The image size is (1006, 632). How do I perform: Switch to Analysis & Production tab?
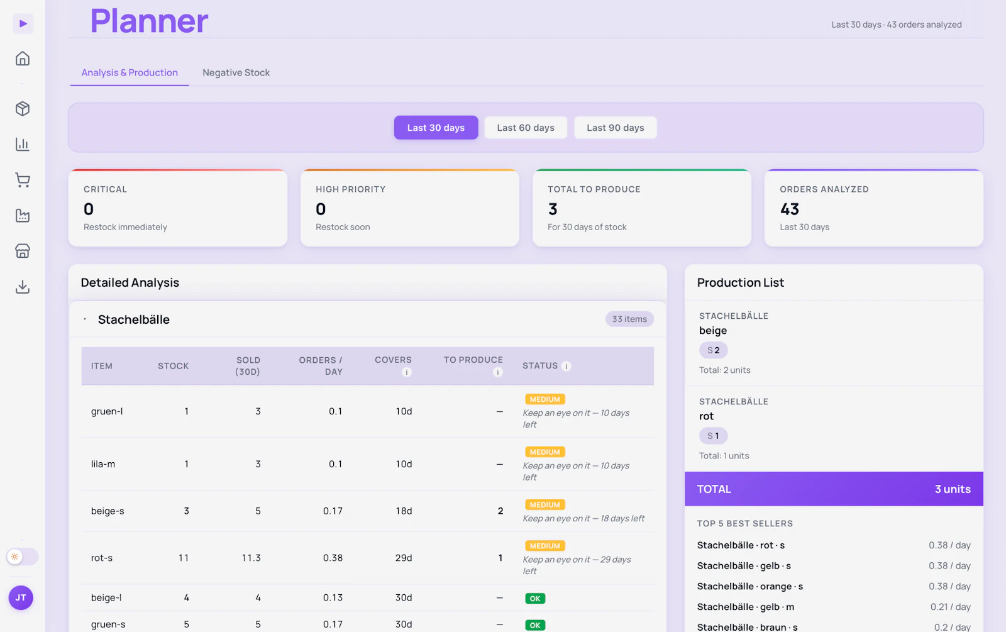coord(130,72)
